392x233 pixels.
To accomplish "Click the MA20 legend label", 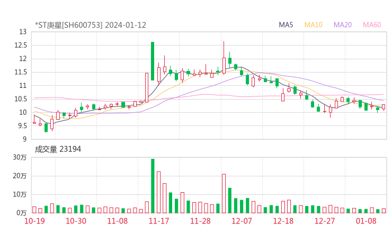I will click(343, 25).
